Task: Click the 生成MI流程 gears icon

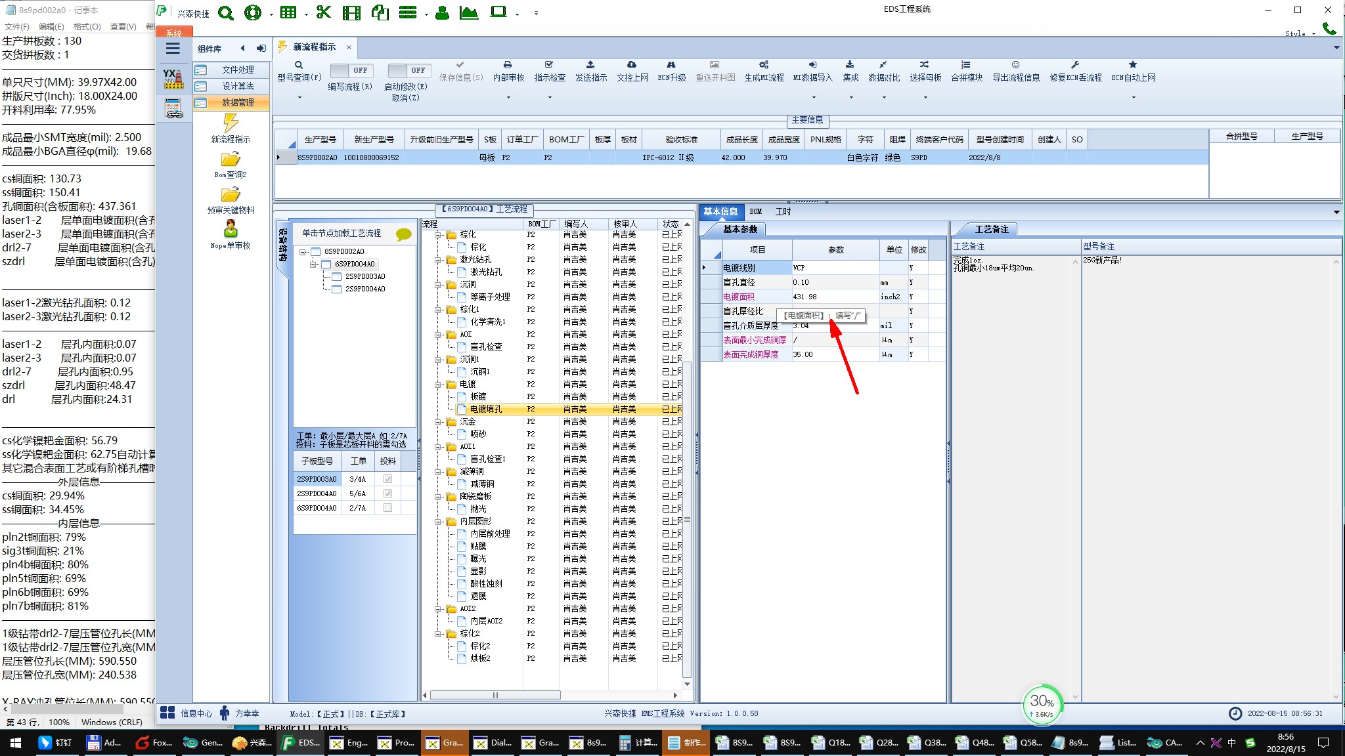Action: pyautogui.click(x=764, y=65)
